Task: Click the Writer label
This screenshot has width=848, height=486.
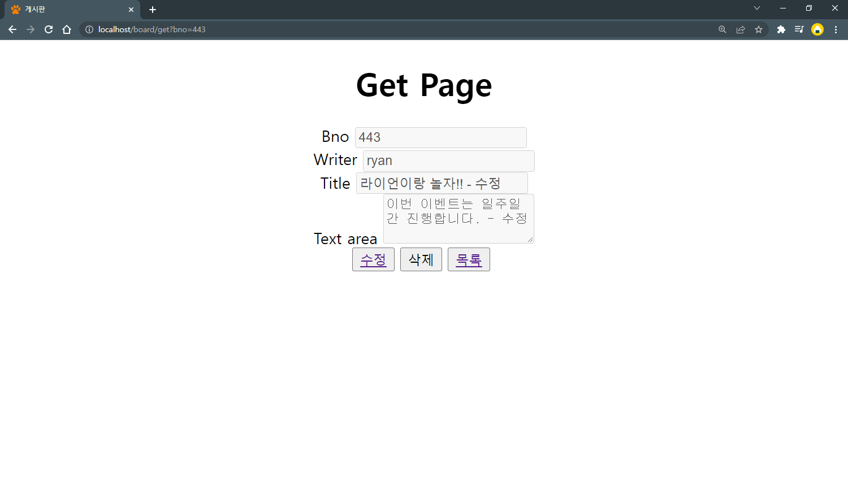Action: pyautogui.click(x=335, y=160)
